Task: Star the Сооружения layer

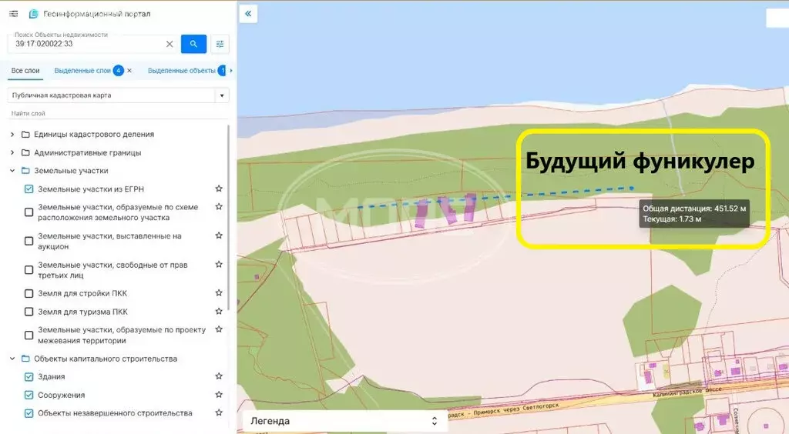Action: tap(219, 395)
